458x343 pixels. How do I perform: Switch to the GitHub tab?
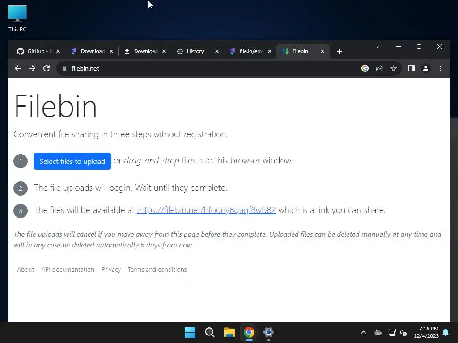point(38,51)
